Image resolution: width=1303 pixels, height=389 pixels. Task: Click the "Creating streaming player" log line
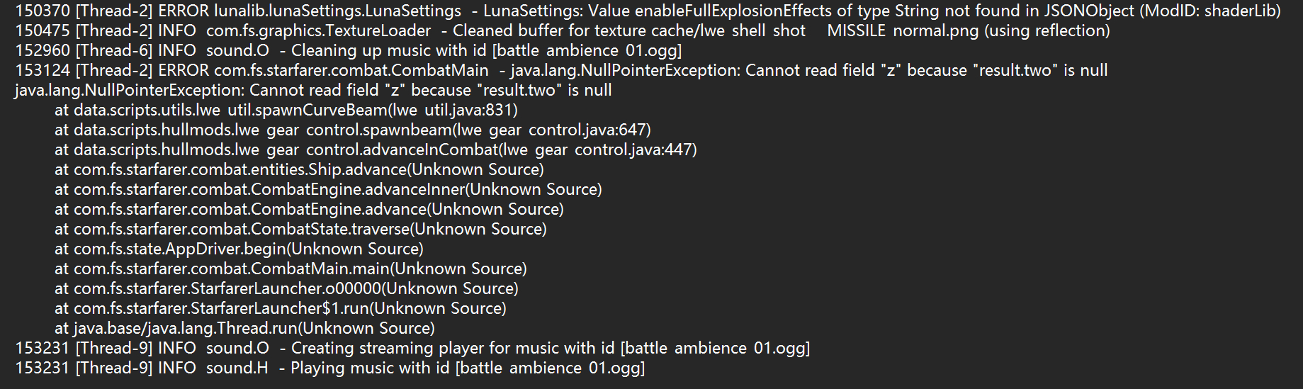click(412, 349)
